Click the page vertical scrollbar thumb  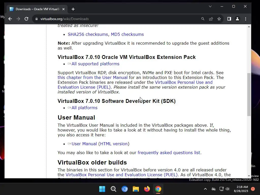click(249, 94)
